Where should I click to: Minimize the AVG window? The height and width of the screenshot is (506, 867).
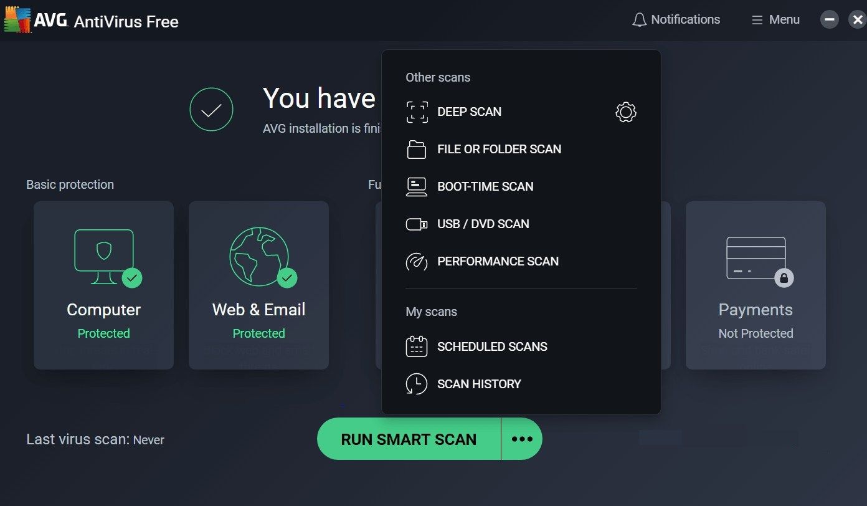(829, 20)
